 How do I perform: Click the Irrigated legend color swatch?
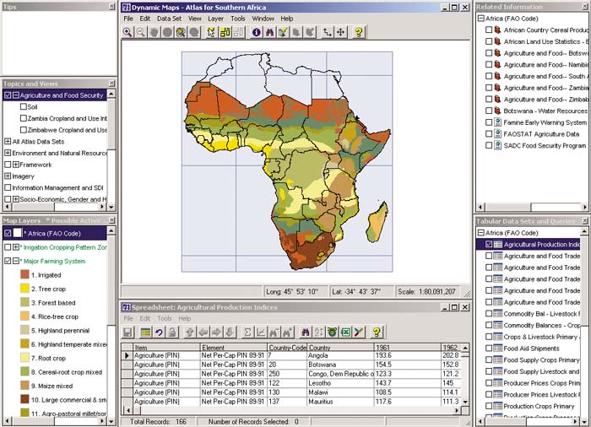[24, 275]
